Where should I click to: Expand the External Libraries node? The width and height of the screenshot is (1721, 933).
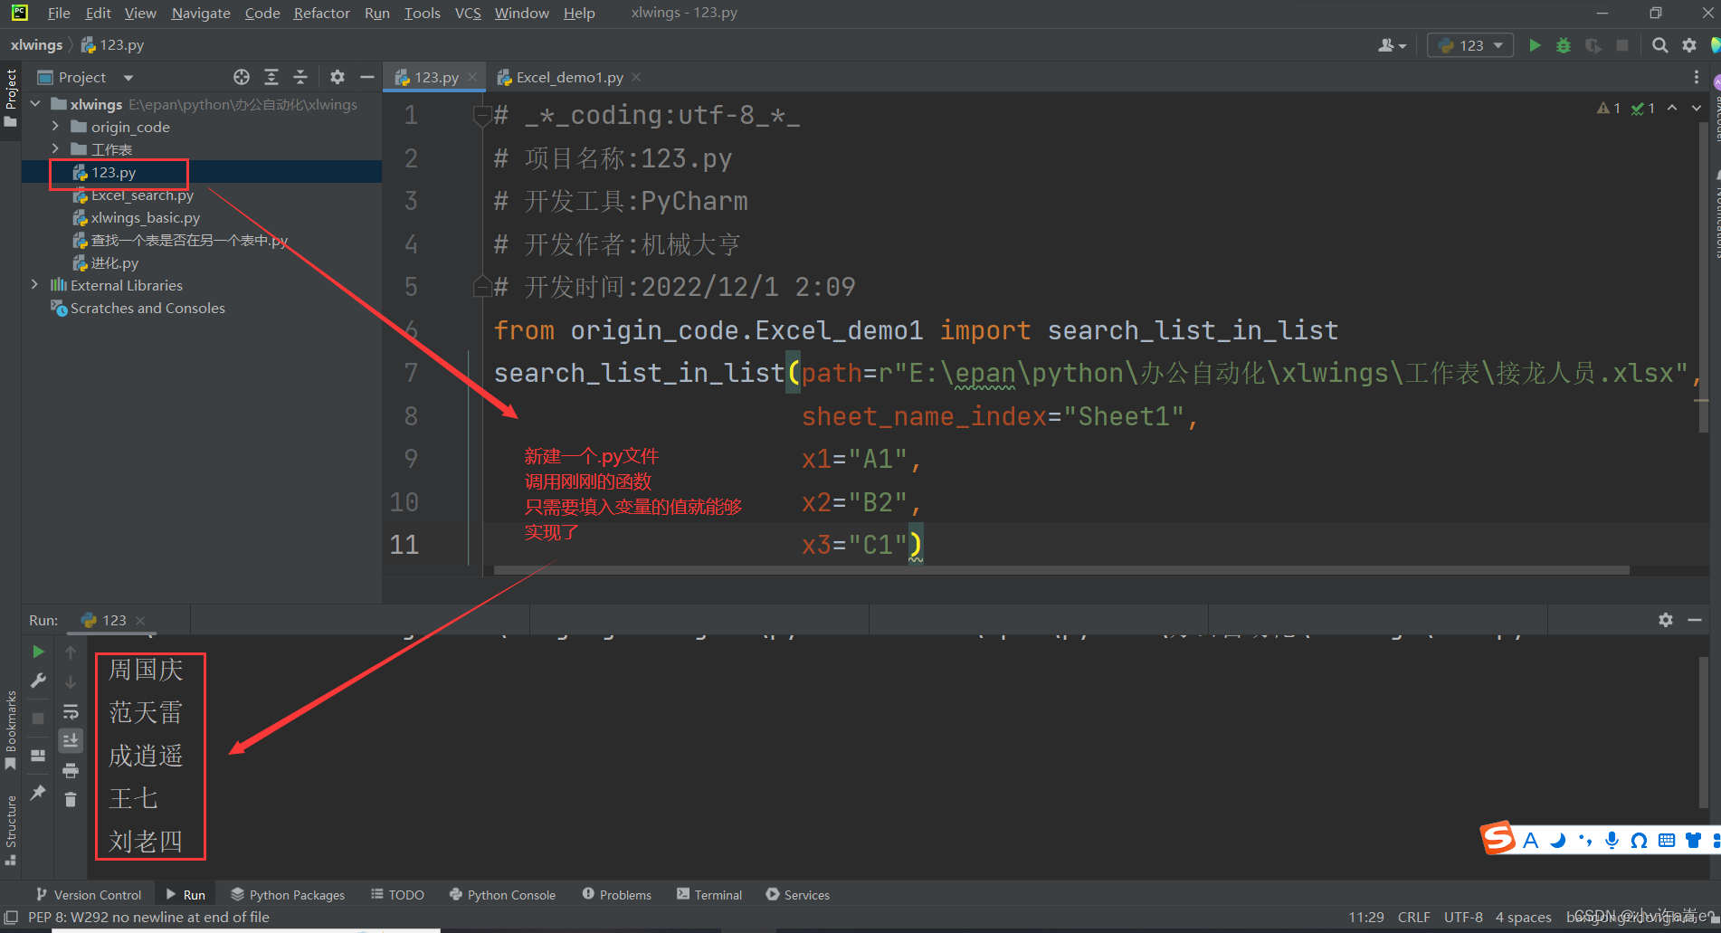(34, 284)
